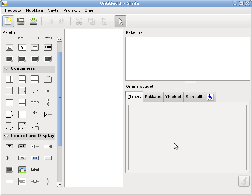Image resolution: width=252 pixels, height=195 pixels.
Task: Pick the Notebook tabbed container widget
Action: pos(48,79)
